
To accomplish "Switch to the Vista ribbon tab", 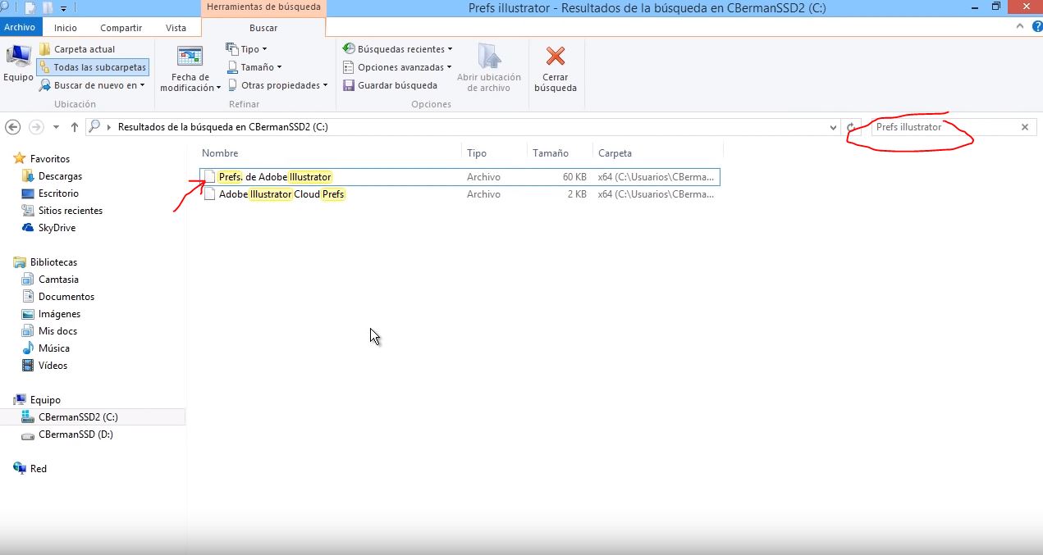I will tap(176, 27).
